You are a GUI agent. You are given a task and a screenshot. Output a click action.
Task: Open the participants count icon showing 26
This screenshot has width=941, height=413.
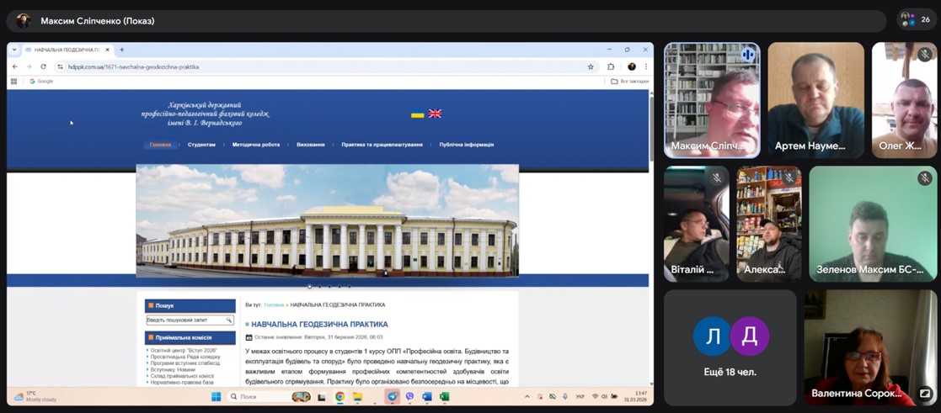point(914,19)
